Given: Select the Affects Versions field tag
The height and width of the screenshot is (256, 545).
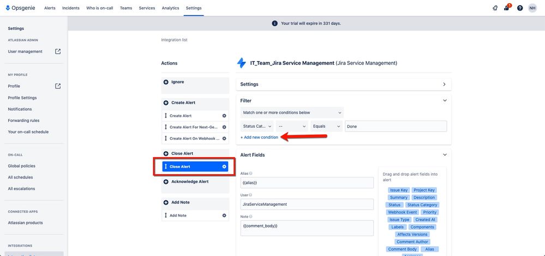Looking at the screenshot, I should tap(412, 234).
